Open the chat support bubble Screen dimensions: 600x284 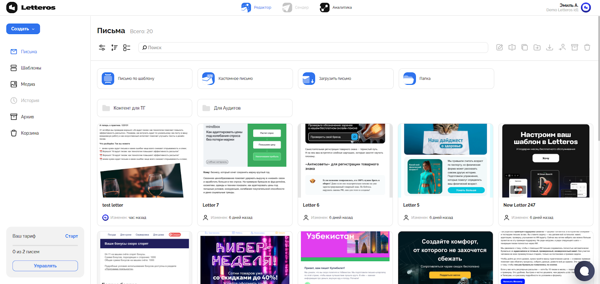click(584, 271)
